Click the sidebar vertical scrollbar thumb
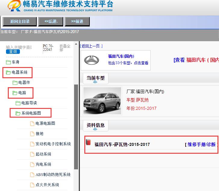Viewport: 219px width, 191px height. point(76,127)
